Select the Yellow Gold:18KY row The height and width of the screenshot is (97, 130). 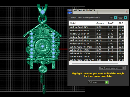[96, 37]
